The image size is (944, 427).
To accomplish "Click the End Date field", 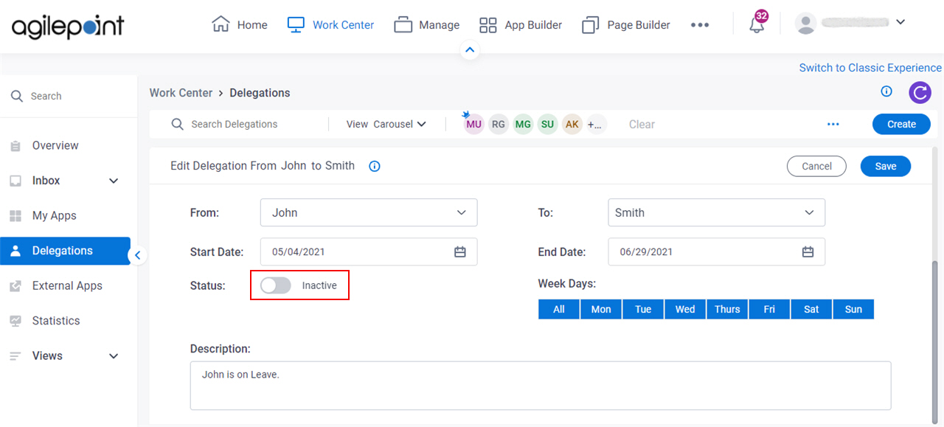I will pos(717,251).
